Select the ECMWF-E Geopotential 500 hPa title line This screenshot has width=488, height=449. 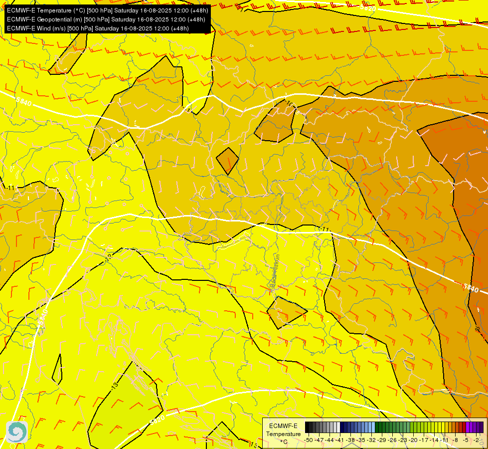point(106,19)
